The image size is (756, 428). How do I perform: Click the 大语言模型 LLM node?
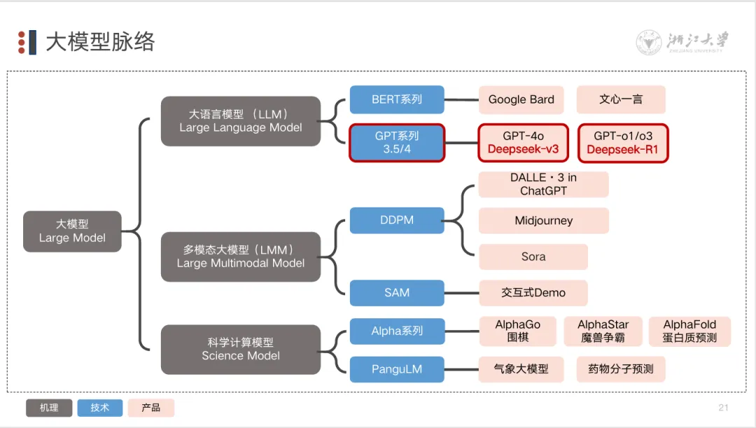click(x=240, y=121)
